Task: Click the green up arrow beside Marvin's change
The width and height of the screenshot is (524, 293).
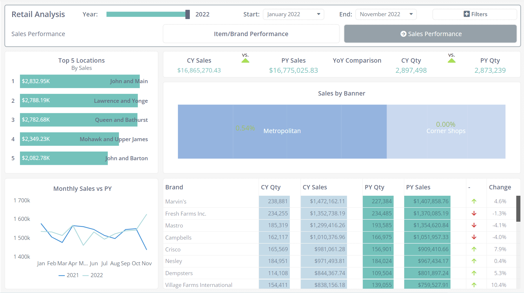Action: [x=474, y=201]
